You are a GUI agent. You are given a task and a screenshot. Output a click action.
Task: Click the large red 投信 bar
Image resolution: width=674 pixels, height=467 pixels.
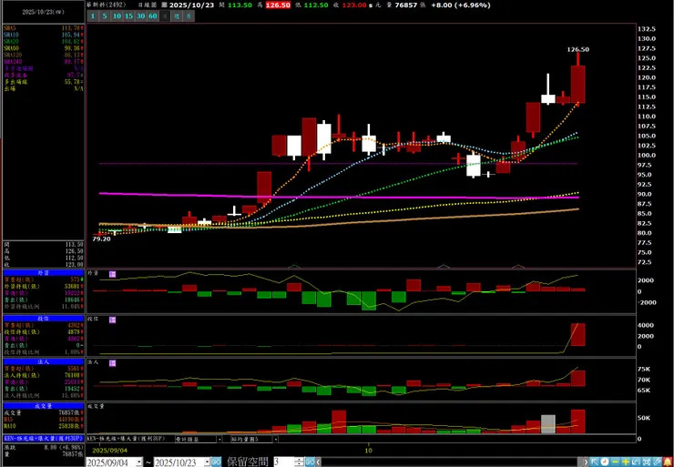[577, 334]
